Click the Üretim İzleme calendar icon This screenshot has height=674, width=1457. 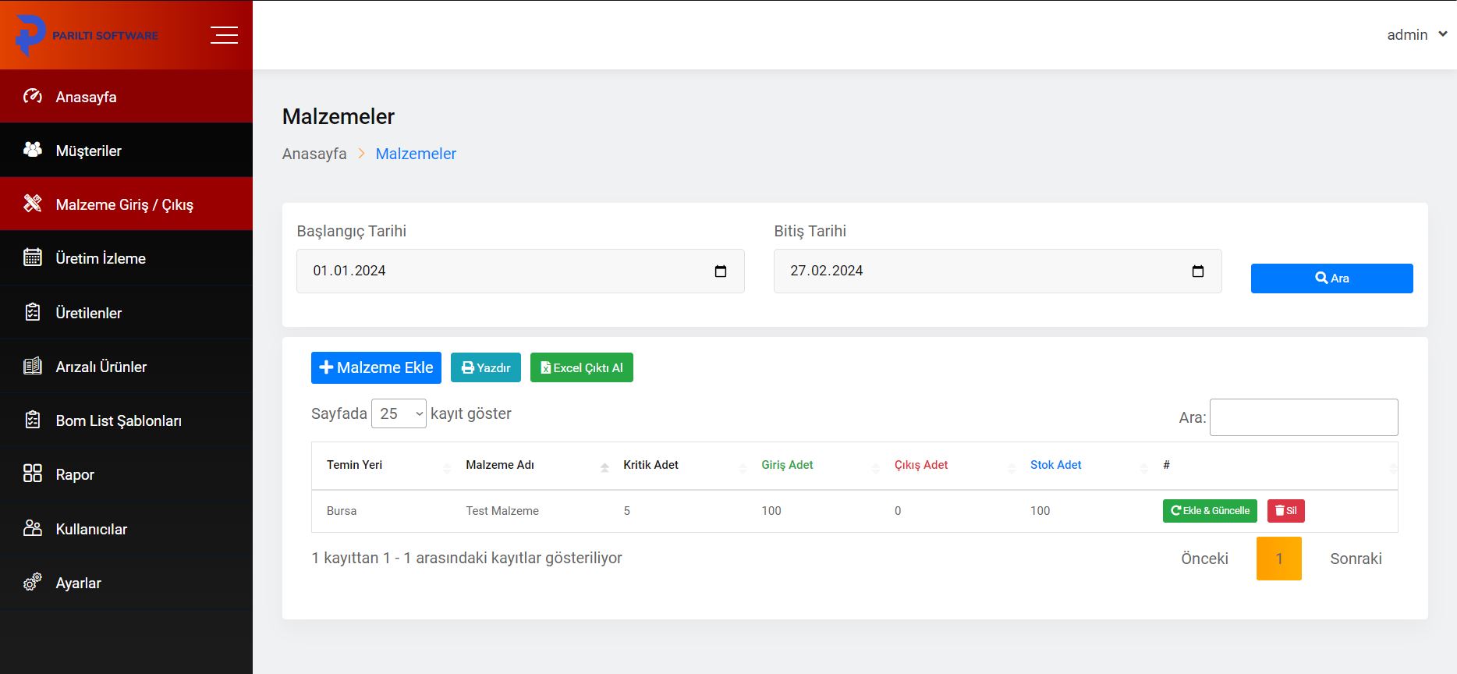33,258
